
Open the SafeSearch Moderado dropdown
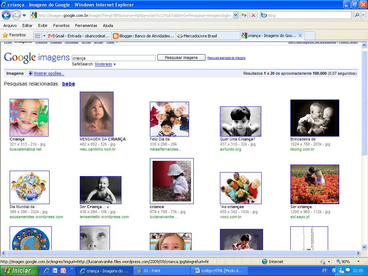[105, 64]
